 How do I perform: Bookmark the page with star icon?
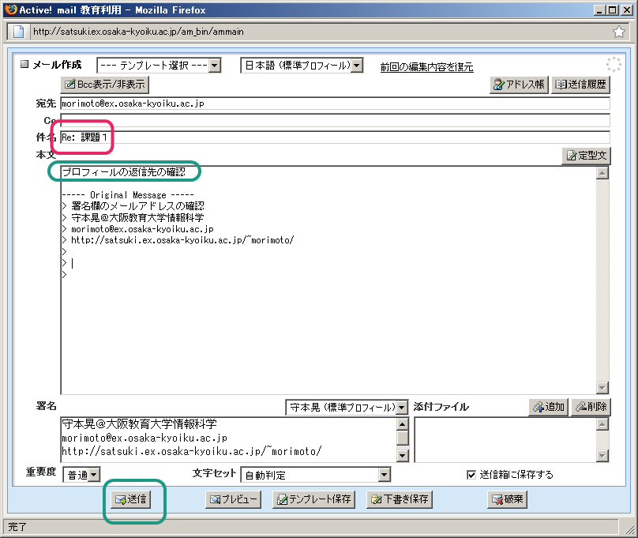[x=619, y=32]
